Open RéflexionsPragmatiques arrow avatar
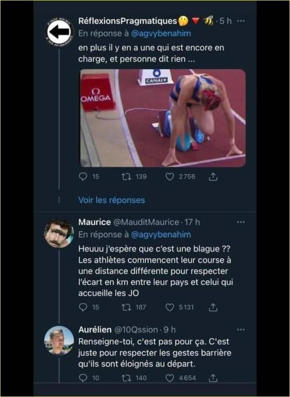 click(x=59, y=32)
